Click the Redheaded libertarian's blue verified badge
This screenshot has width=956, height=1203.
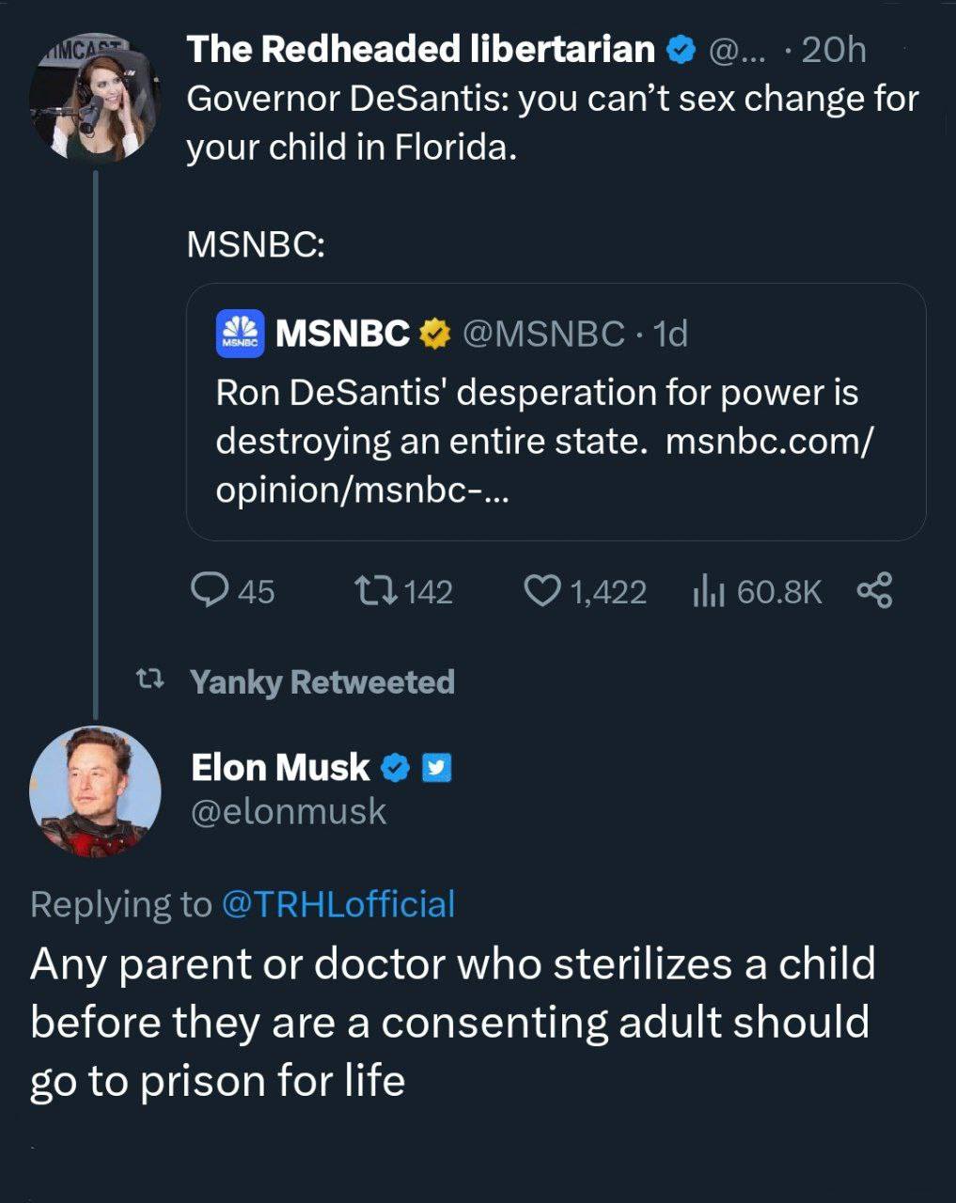coord(680,50)
